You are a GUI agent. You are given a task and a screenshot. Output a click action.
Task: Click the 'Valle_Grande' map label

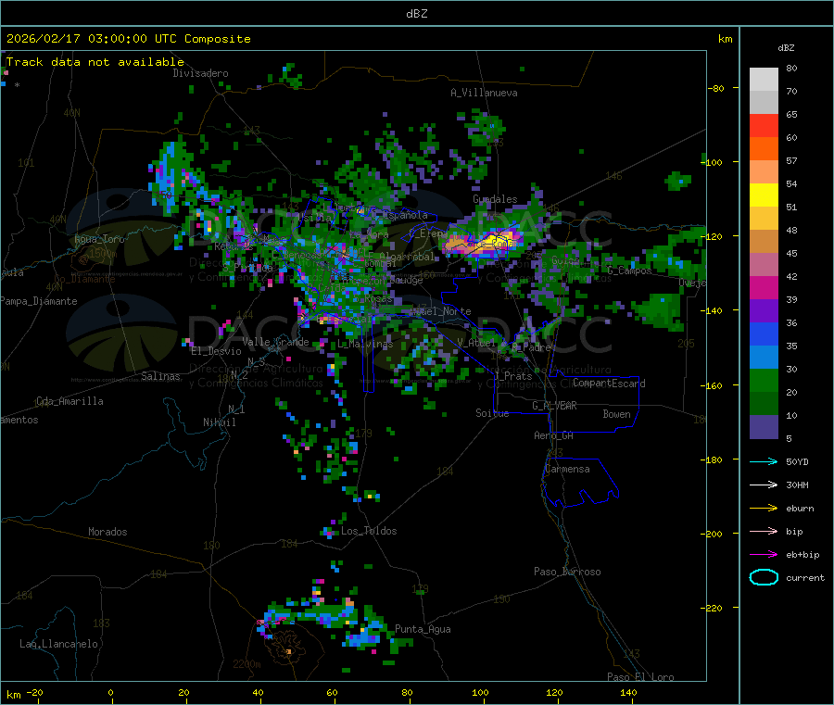pyautogui.click(x=275, y=342)
